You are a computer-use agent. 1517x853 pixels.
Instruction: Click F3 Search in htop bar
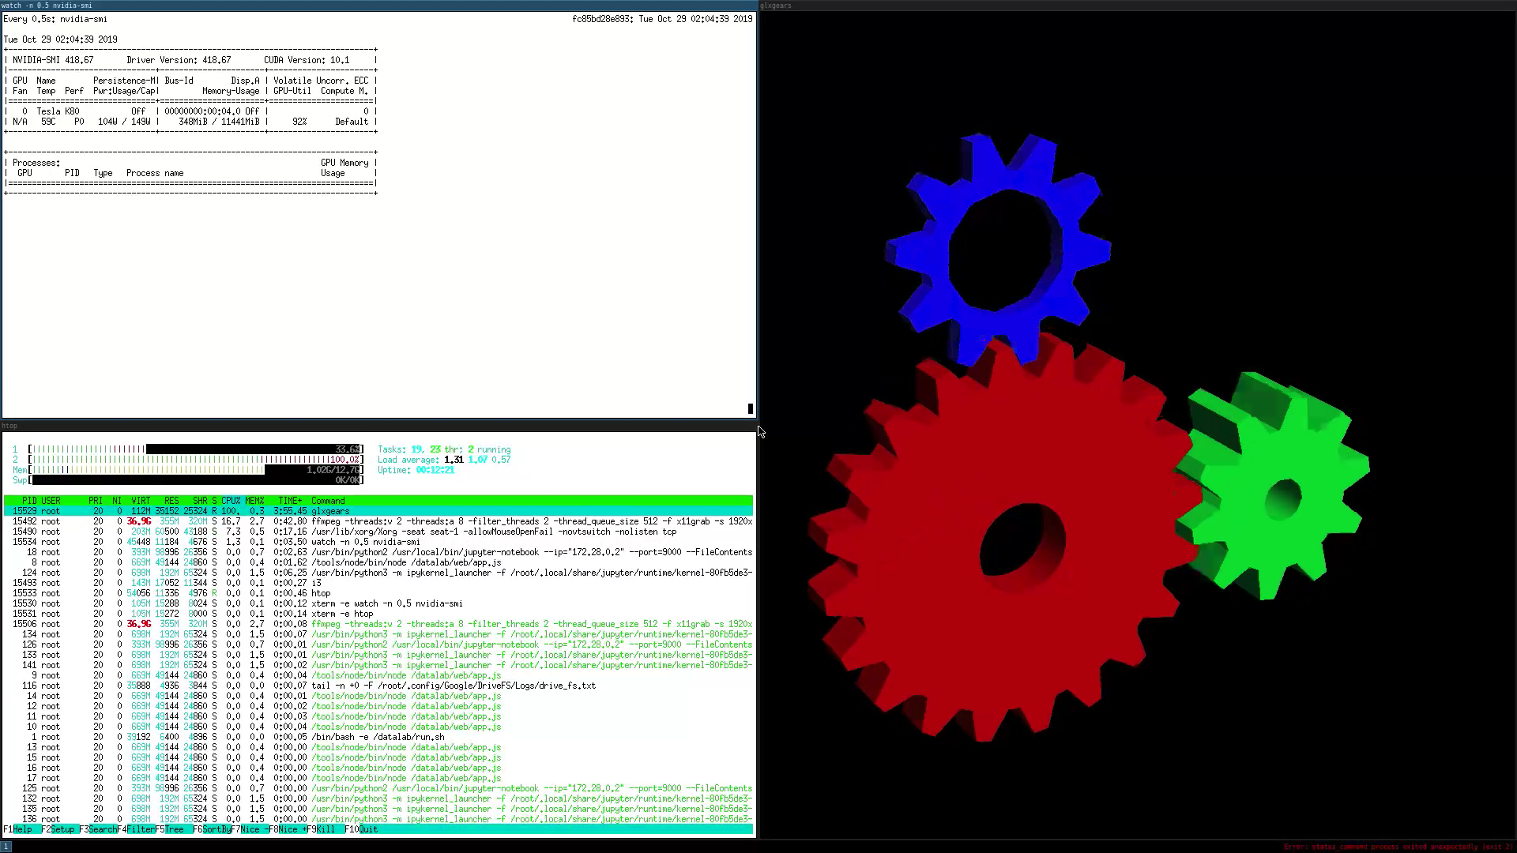(102, 829)
